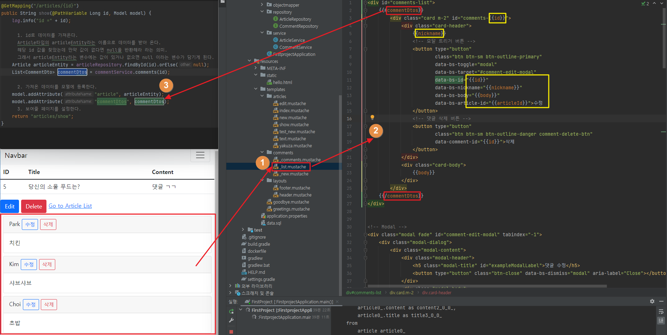Click inspection warnings indicator

[x=645, y=4]
